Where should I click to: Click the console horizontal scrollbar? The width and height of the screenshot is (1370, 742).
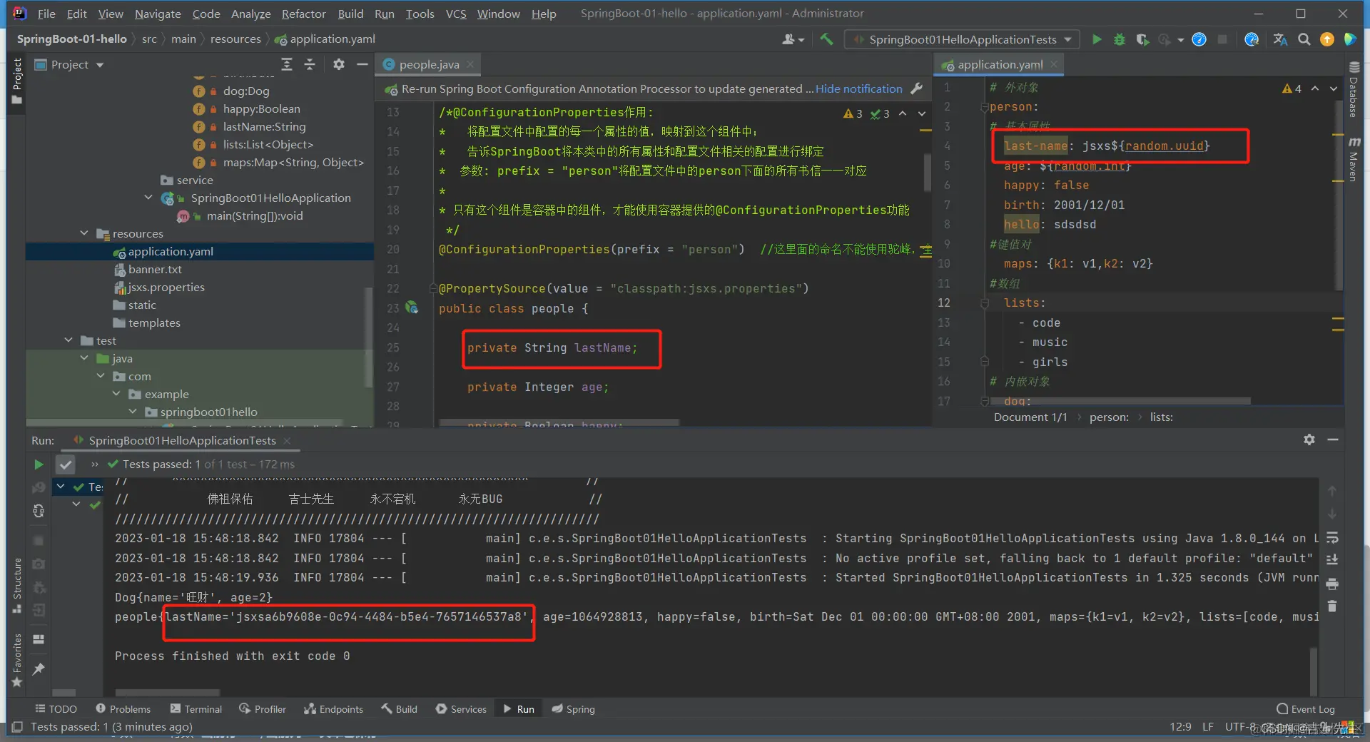(168, 692)
